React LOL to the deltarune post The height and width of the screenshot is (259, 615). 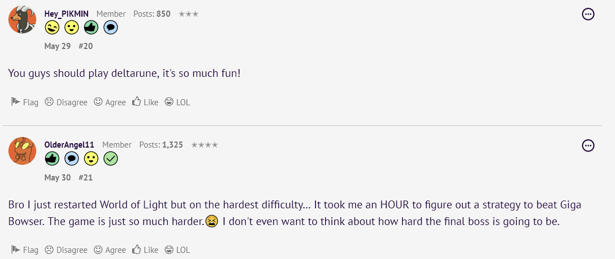click(177, 102)
